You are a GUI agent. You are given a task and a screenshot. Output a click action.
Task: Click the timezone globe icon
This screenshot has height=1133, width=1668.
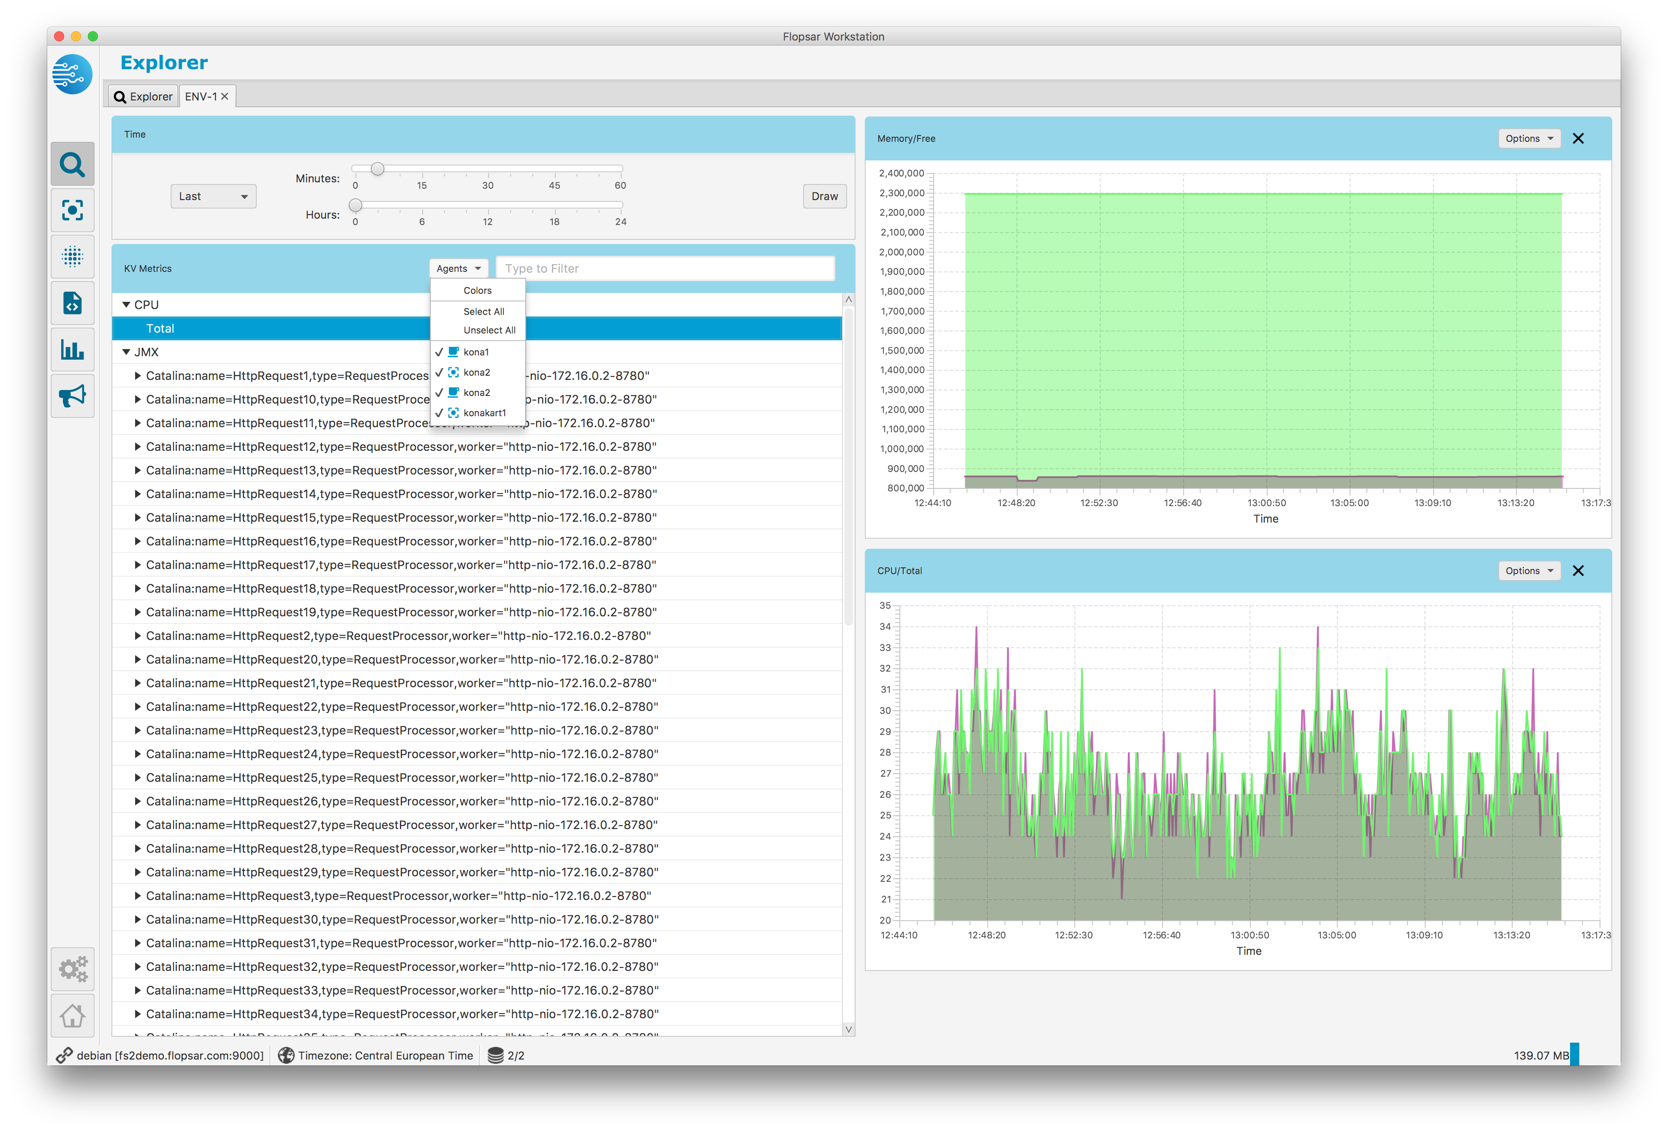click(x=285, y=1055)
